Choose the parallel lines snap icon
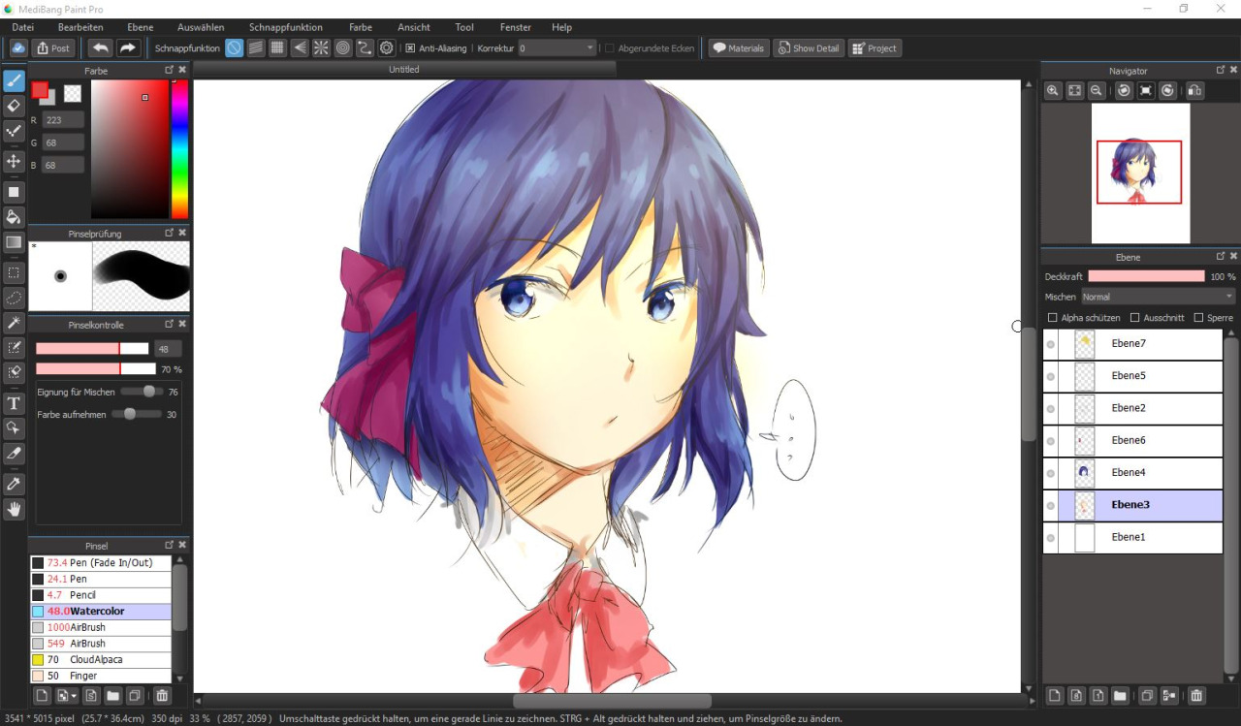1241x726 pixels. [255, 47]
